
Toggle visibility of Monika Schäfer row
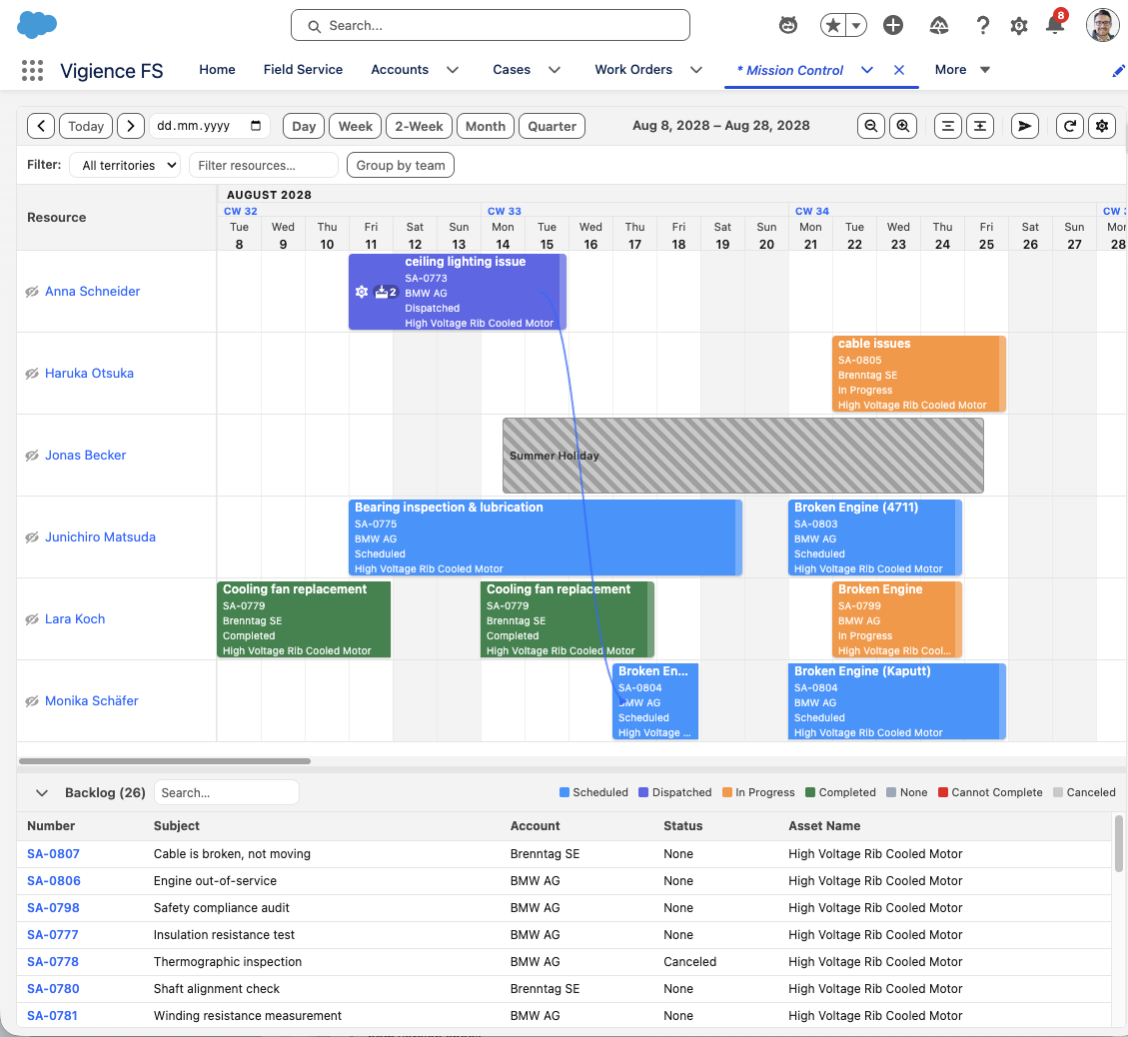32,701
